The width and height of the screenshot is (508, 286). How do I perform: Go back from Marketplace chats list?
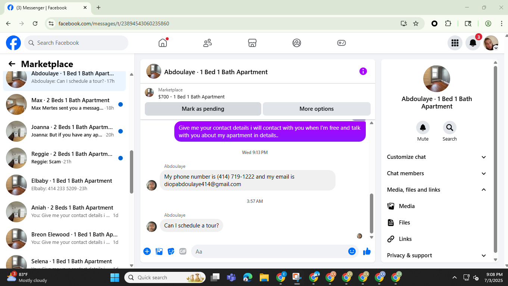click(x=12, y=64)
